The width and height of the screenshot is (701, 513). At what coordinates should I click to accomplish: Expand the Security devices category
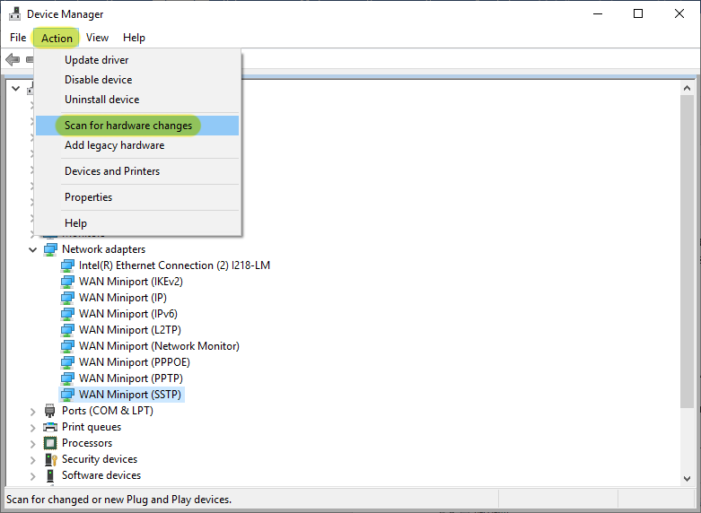click(32, 459)
